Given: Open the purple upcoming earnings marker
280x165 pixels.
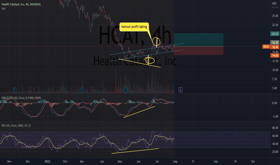Looking at the screenshot, I should point(180,90).
